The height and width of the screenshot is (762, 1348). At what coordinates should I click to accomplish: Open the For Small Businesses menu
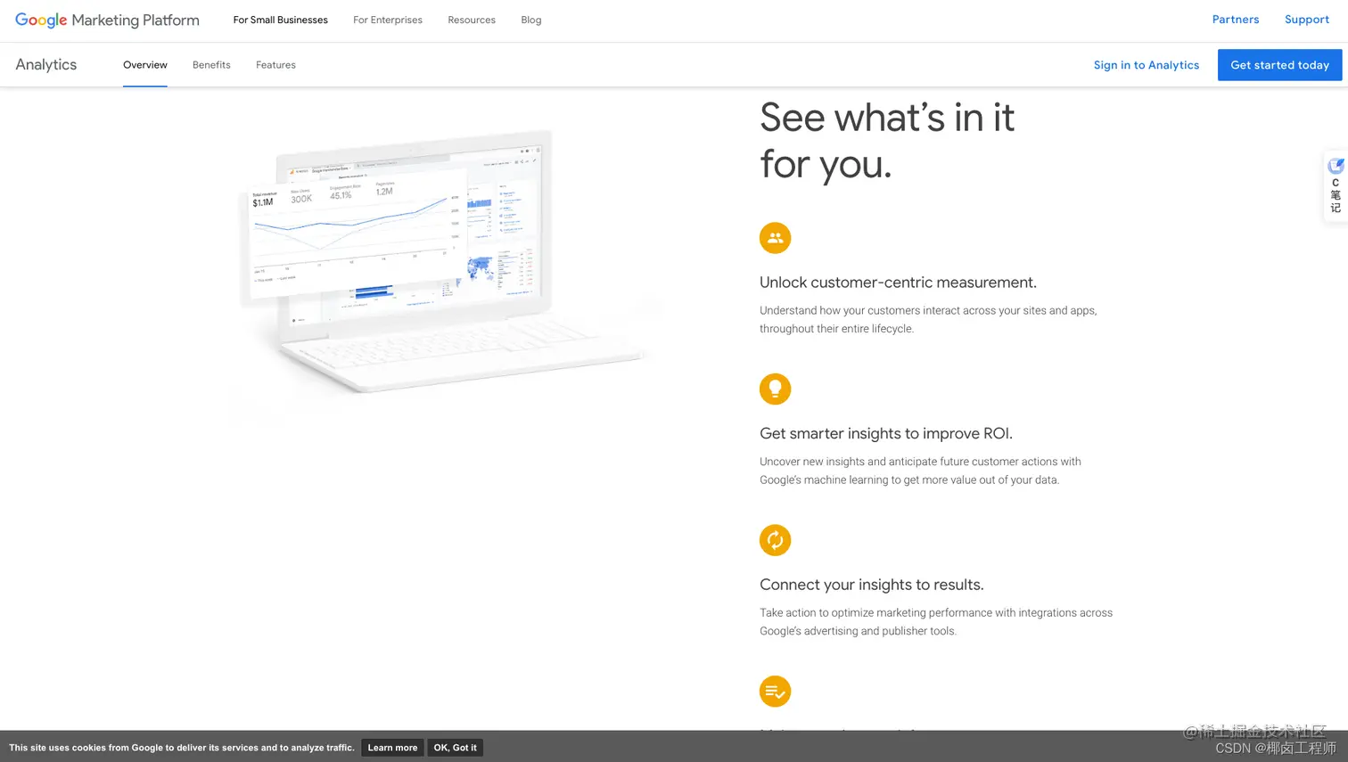coord(280,20)
